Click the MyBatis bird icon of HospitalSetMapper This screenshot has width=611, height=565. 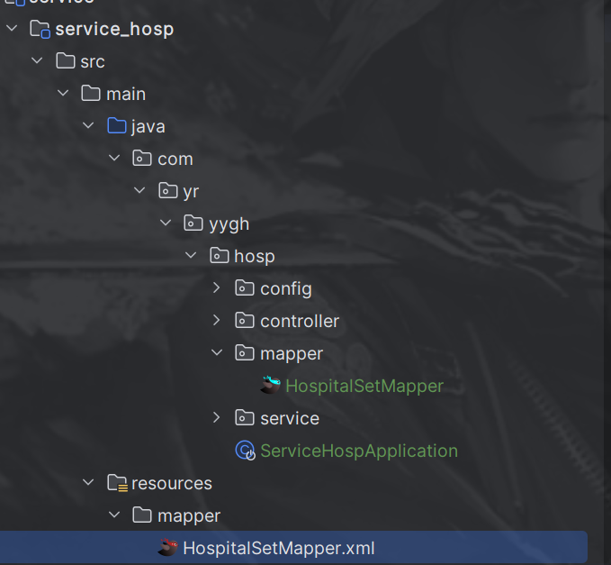click(271, 385)
